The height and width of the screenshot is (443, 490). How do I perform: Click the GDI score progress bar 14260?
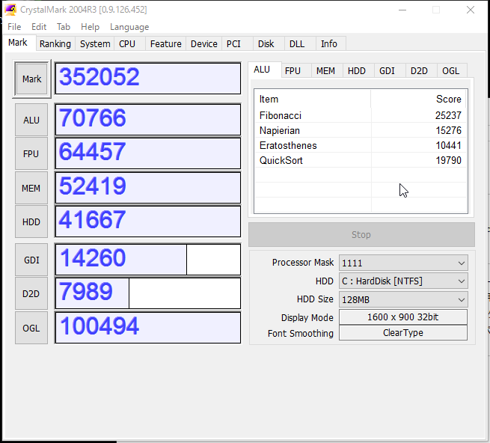coord(148,260)
